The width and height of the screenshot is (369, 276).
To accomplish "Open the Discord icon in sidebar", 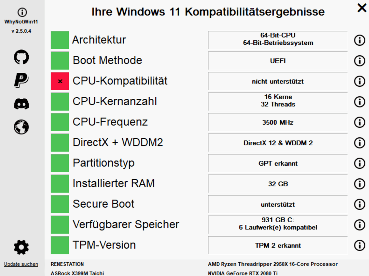I will tap(21, 104).
